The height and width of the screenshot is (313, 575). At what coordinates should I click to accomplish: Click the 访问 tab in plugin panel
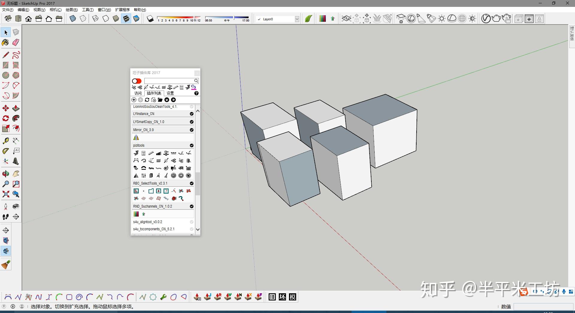coord(138,93)
